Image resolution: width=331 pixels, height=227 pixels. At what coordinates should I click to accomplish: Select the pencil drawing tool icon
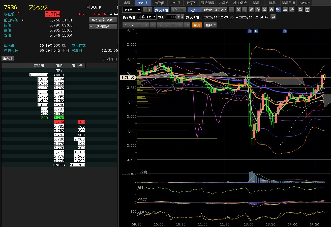tap(251, 10)
